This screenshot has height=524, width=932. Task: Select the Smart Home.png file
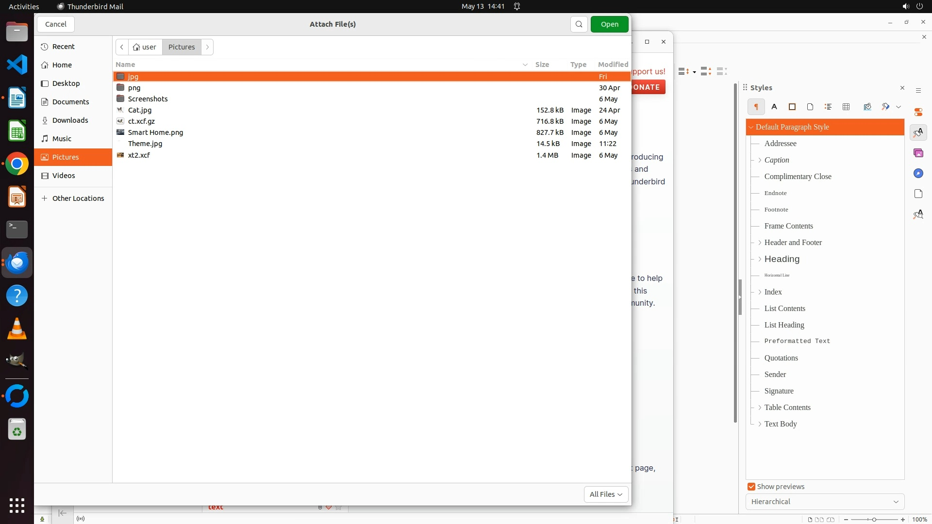(155, 132)
